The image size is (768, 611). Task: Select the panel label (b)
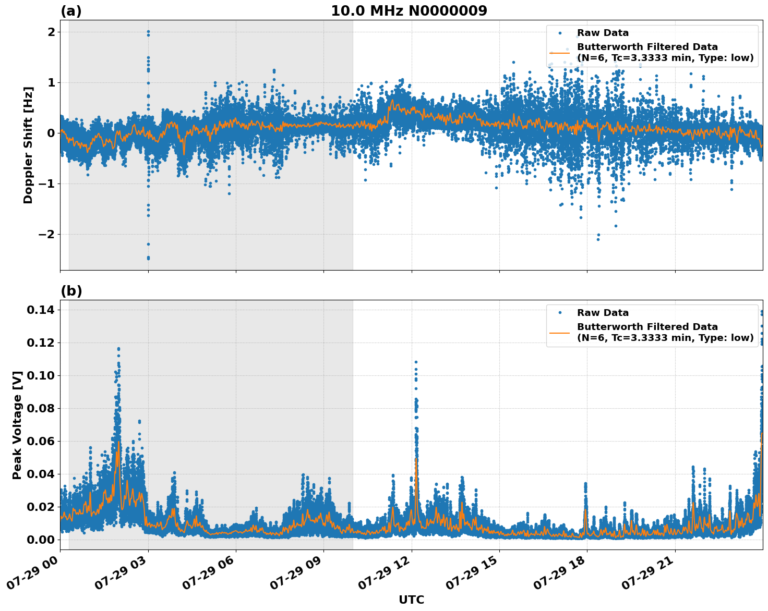coord(71,290)
